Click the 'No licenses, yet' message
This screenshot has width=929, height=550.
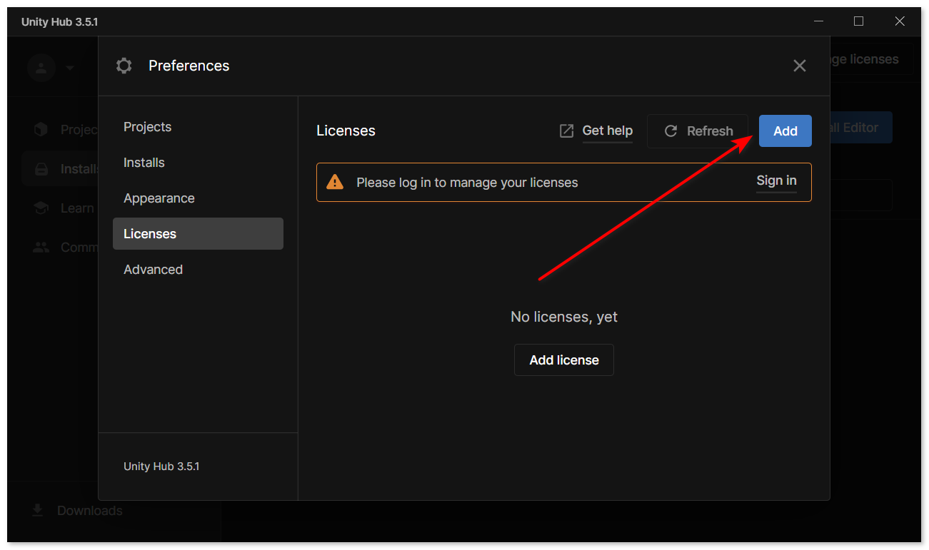click(564, 317)
